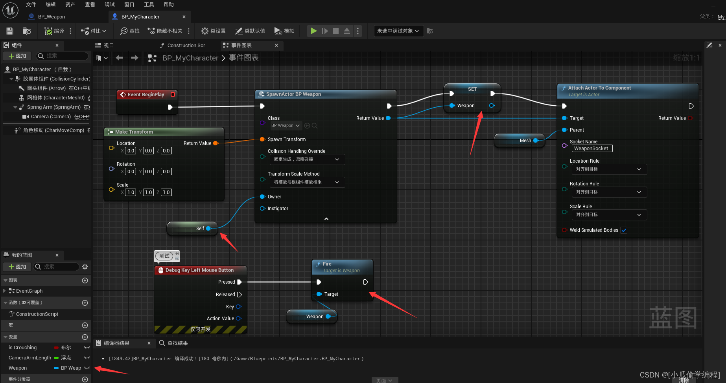This screenshot has height=383, width=726.
Task: Click the Browse to asset icon
Action: pos(27,31)
